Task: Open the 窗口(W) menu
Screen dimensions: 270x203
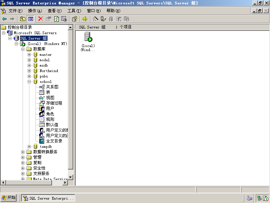Action: pos(94,11)
